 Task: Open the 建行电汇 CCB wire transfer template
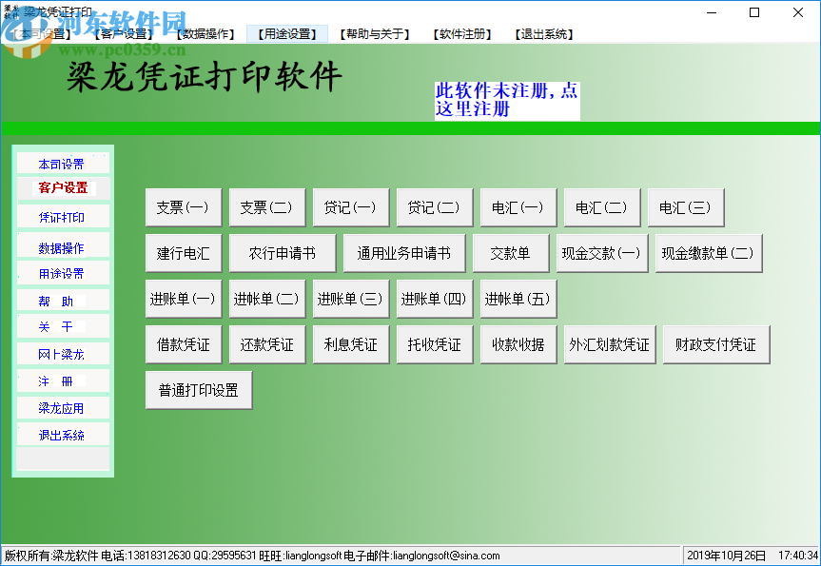(183, 252)
